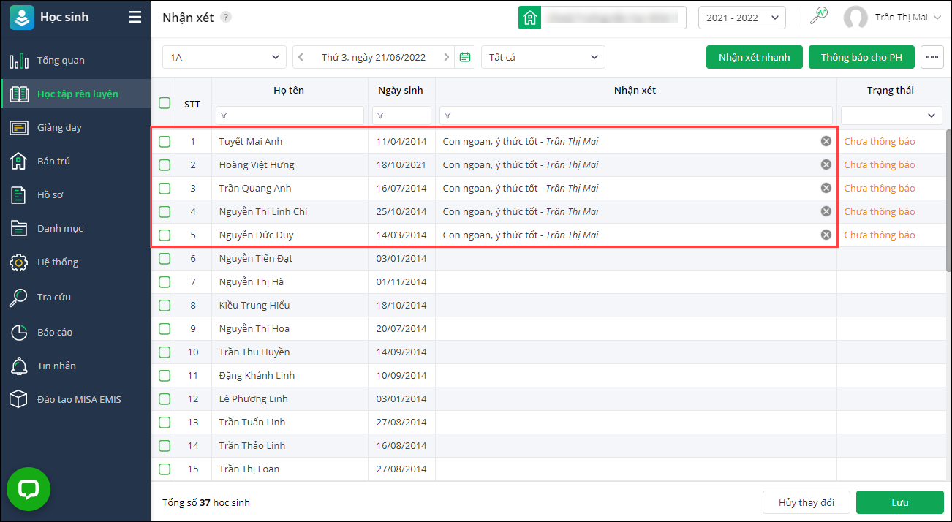Viewport: 952px width, 522px height.
Task: Click the filter icon in Nhận xét column
Action: click(447, 116)
